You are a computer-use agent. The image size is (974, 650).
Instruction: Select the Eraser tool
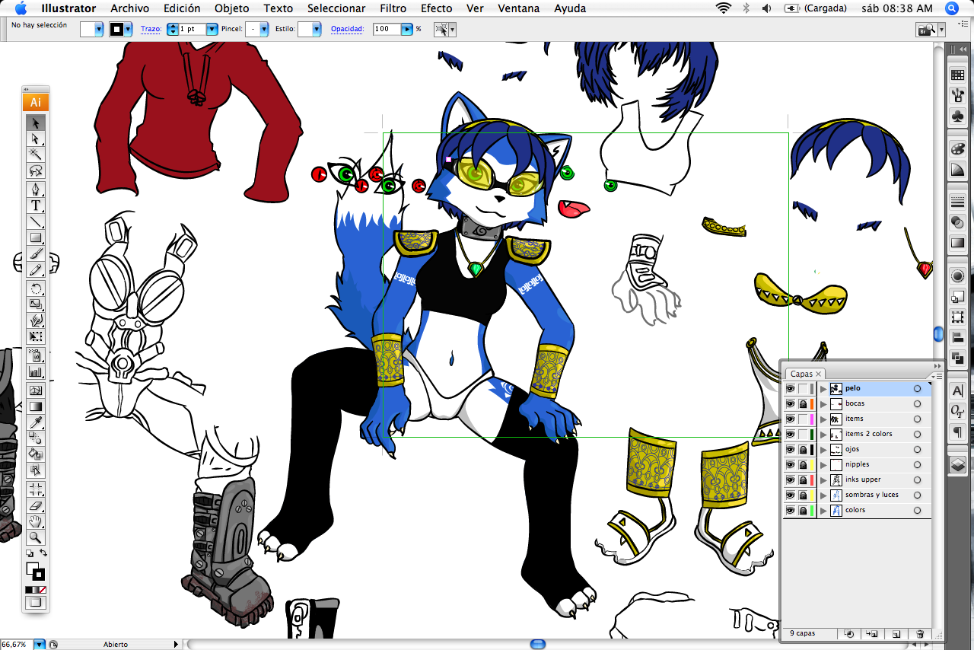point(36,505)
